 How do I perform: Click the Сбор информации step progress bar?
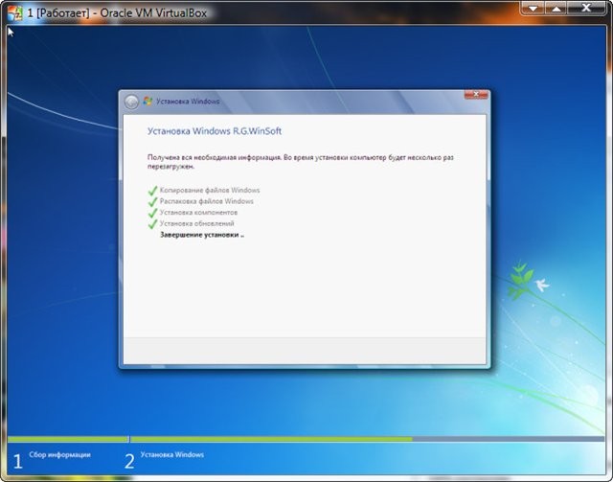pyautogui.click(x=68, y=439)
